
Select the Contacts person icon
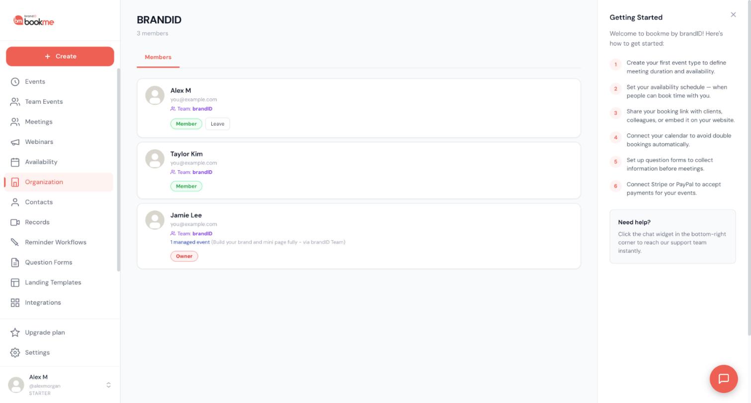coord(15,202)
